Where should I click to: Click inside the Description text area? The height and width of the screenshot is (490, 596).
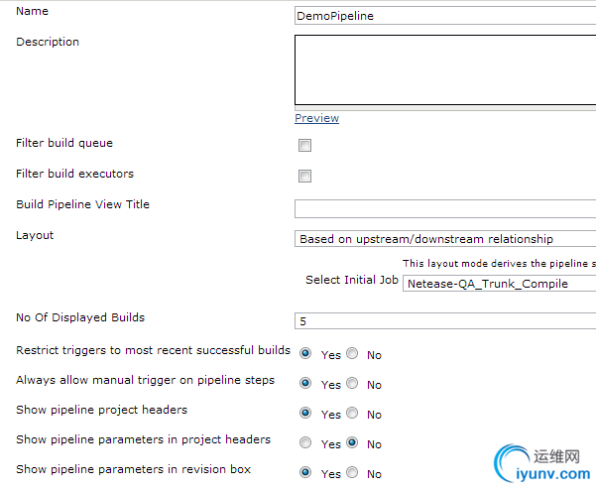click(x=445, y=70)
